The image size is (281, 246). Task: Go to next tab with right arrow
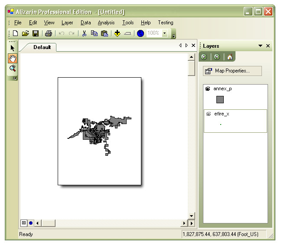click(186, 46)
